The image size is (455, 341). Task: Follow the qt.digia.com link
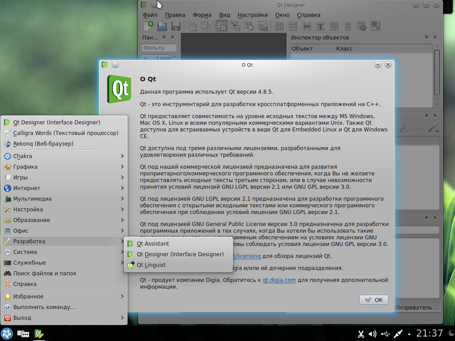(279, 280)
